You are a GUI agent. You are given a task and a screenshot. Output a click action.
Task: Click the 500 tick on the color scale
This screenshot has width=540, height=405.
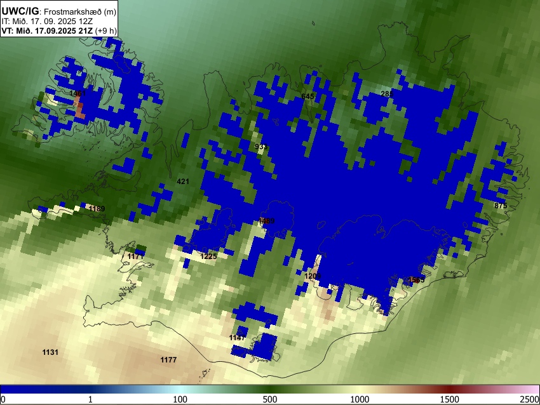click(270, 399)
